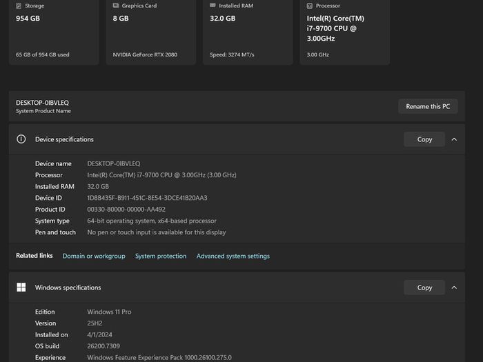The image size is (483, 362).
Task: Click '65 GB of 954 GB used' text
Action: click(x=43, y=54)
